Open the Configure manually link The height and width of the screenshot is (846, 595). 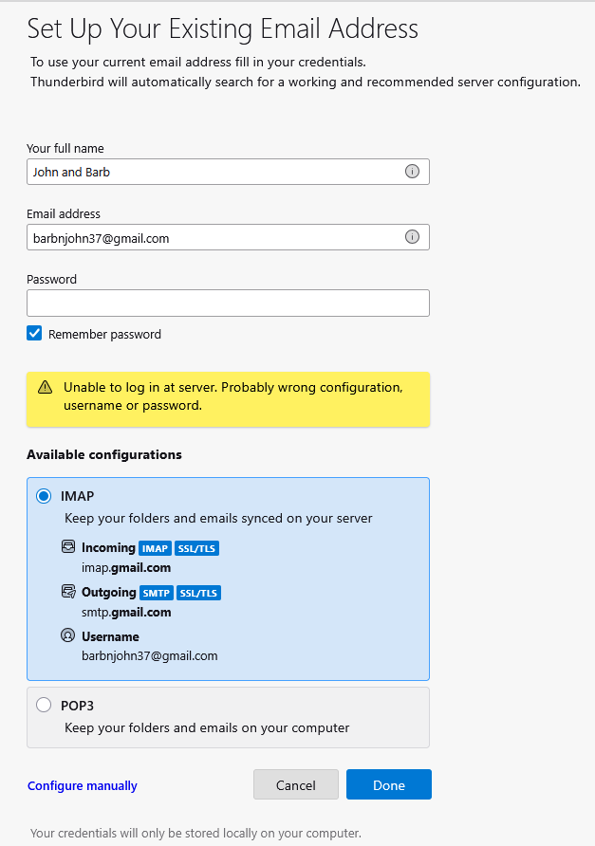point(83,785)
